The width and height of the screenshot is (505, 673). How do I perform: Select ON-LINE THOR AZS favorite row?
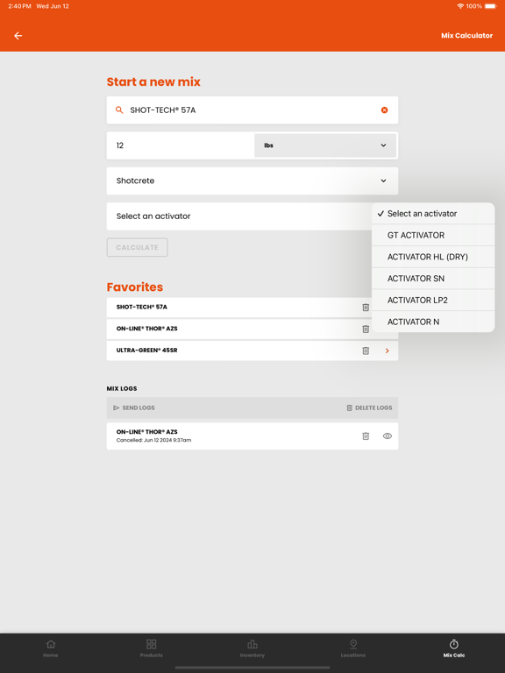[252, 329]
